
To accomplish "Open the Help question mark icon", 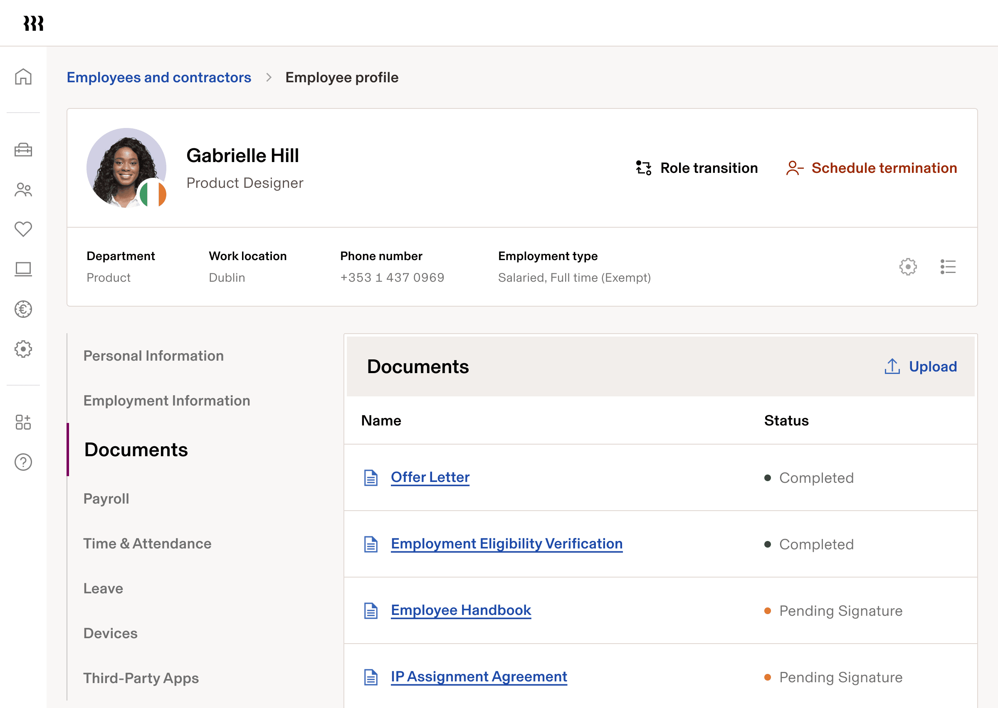I will click(x=23, y=462).
